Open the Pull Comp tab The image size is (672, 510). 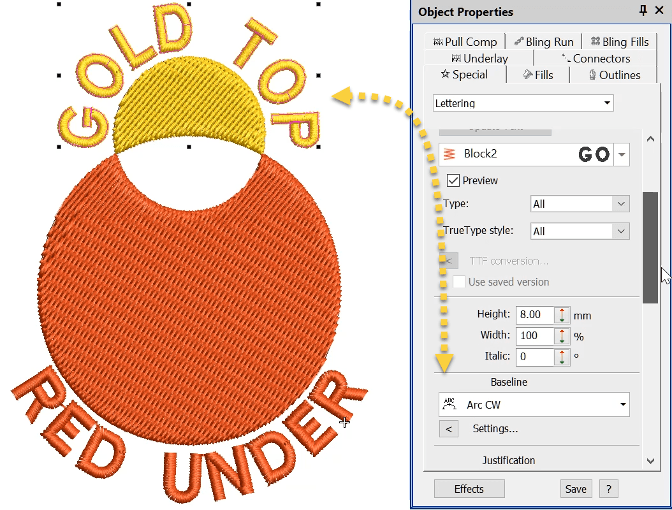click(x=465, y=42)
